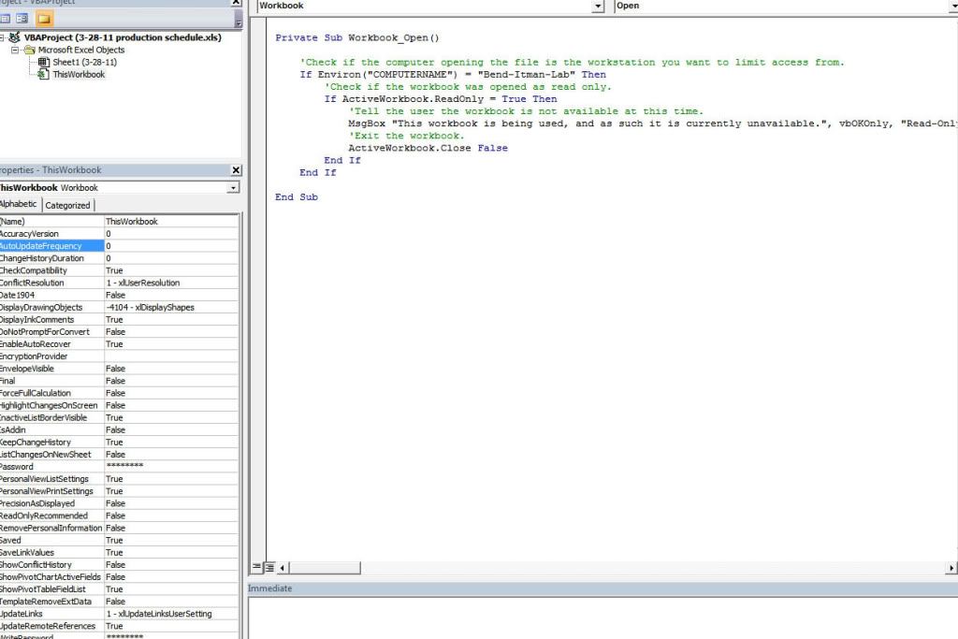Click the HighlightChangesOnScreen property name

click(x=49, y=405)
